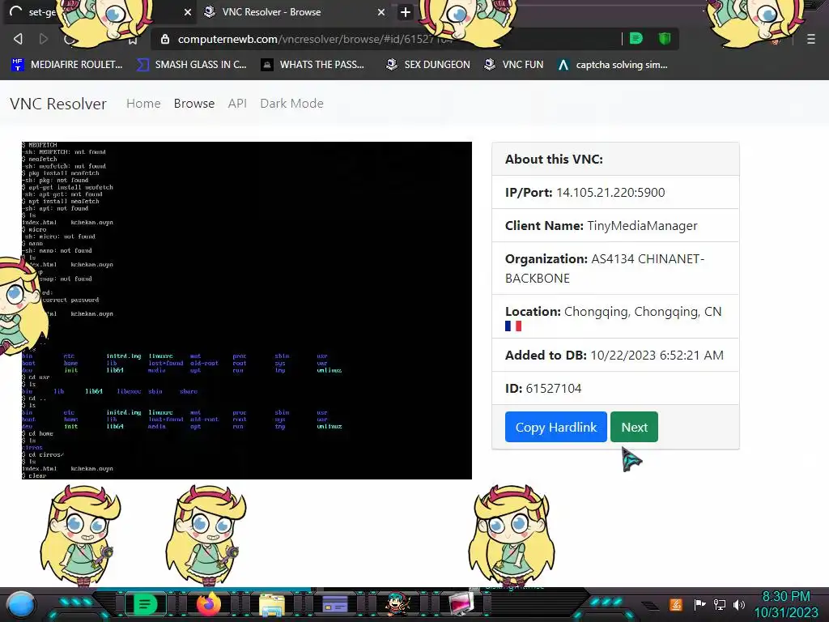
Task: Select the VNC Resolver - Browse tab
Action: click(294, 12)
